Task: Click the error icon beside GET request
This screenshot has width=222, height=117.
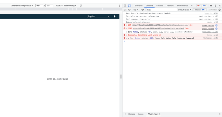Action: click(125, 25)
